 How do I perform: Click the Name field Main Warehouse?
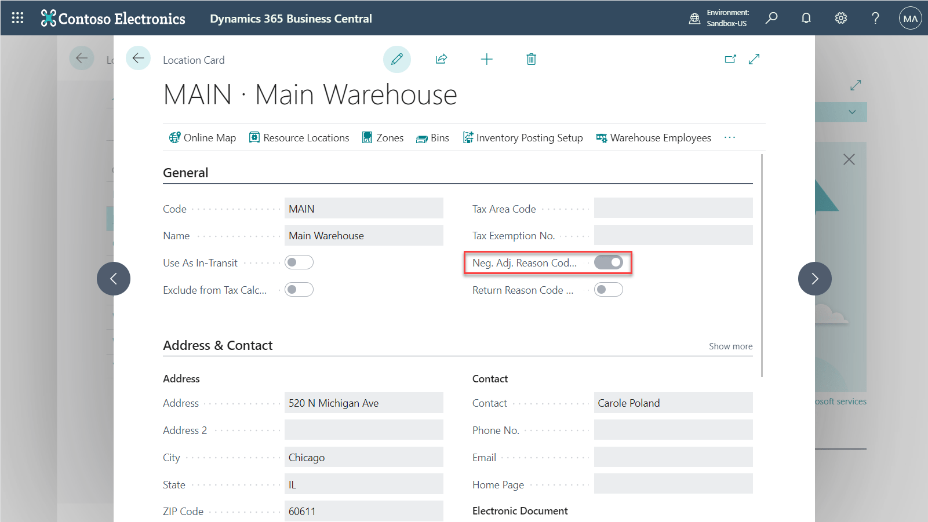(364, 235)
